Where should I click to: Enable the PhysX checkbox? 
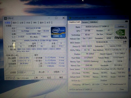[102, 84]
